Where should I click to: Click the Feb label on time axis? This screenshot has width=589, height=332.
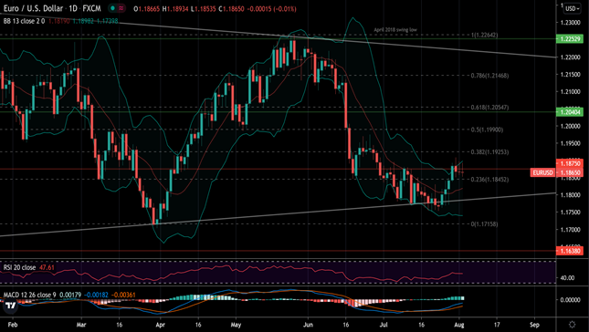pyautogui.click(x=13, y=325)
